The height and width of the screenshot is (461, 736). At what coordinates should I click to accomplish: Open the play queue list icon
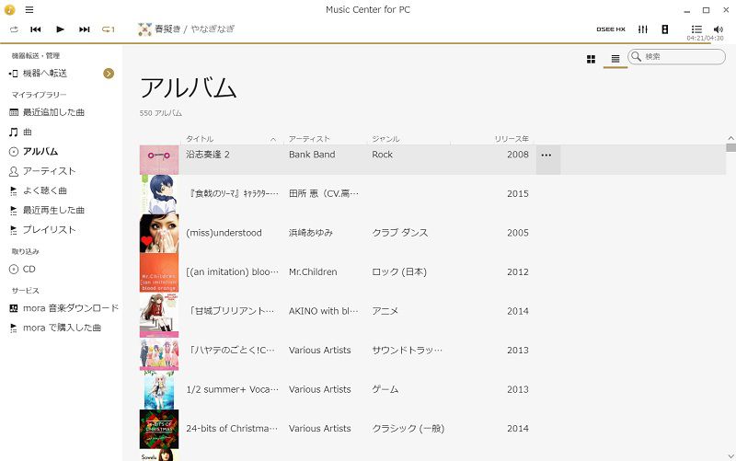696,29
